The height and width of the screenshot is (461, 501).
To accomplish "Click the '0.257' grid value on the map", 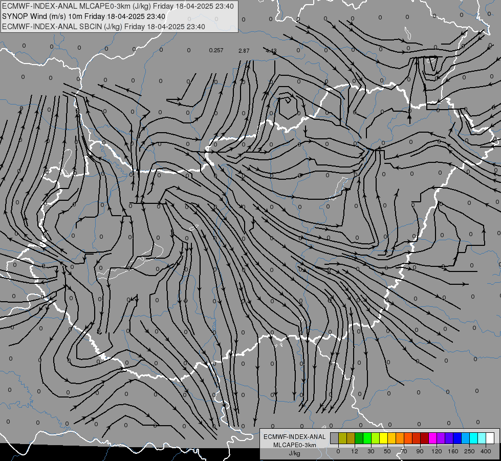I will 216,50.
